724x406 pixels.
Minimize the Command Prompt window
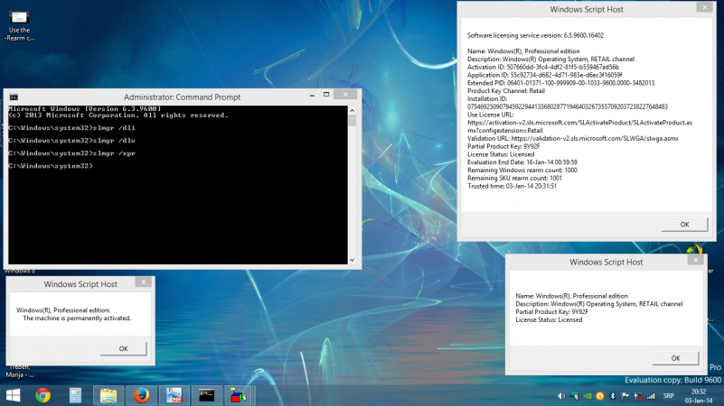[x=312, y=95]
